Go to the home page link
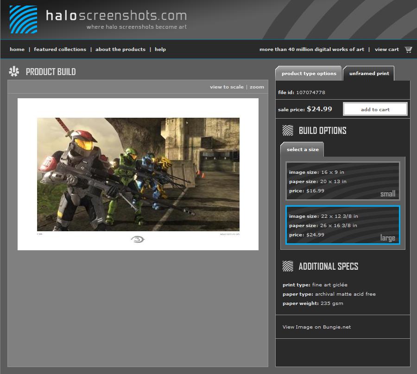Image resolution: width=417 pixels, height=374 pixels. (17, 49)
